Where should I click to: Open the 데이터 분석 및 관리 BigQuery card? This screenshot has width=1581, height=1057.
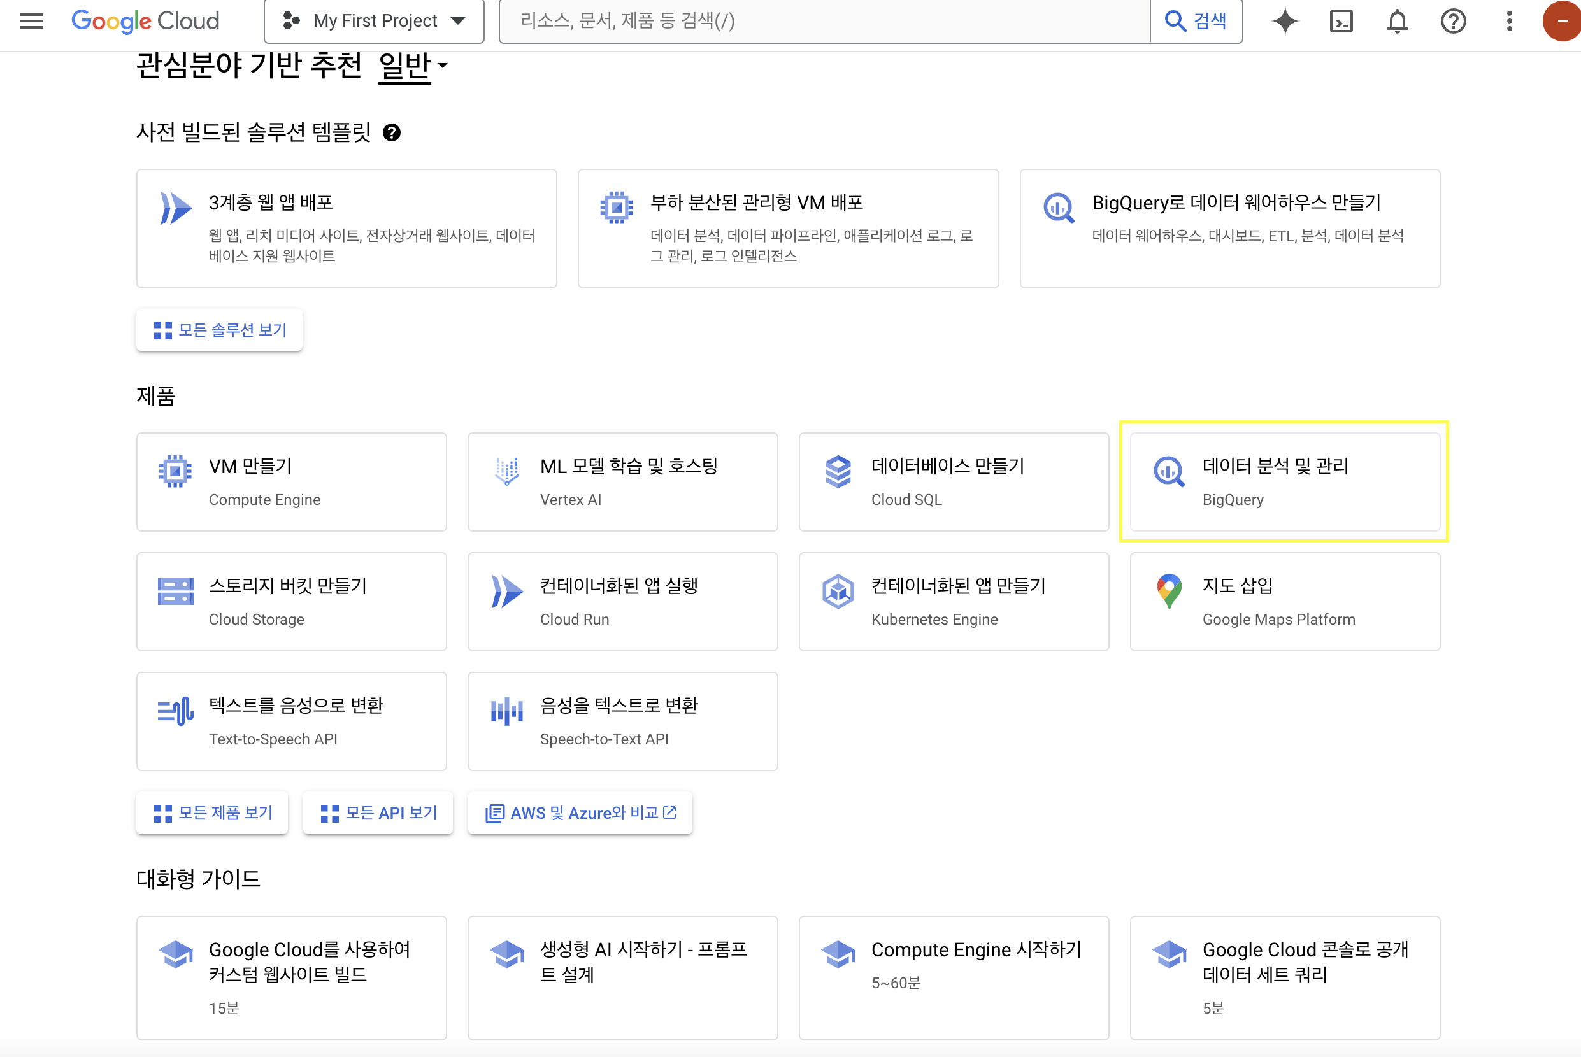click(x=1284, y=482)
